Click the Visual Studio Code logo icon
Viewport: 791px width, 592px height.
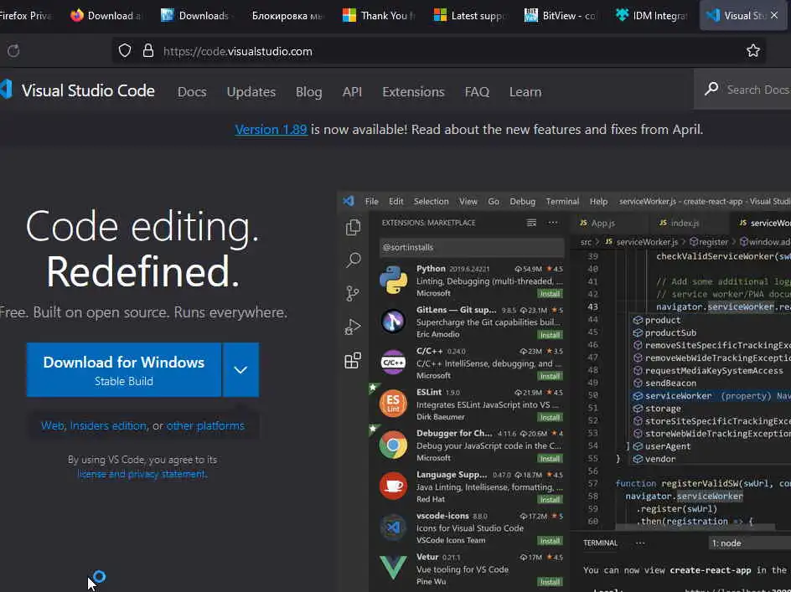6,90
